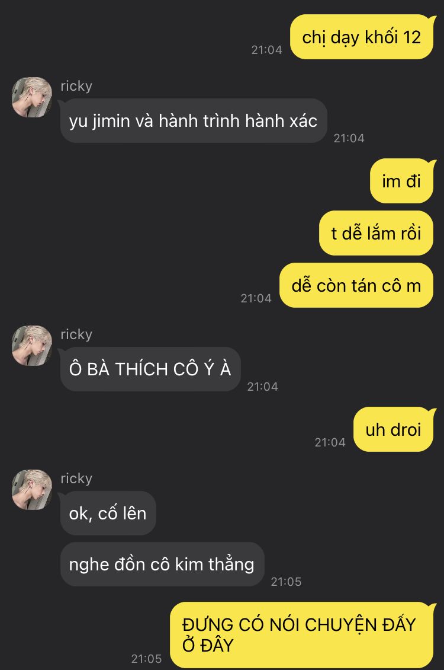Tap ricky's avatar beside 'ok, cố lên'
The height and width of the screenshot is (670, 444).
(x=32, y=490)
